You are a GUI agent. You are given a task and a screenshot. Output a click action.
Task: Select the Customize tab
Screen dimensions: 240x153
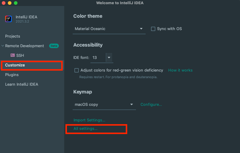pyautogui.click(x=15, y=65)
